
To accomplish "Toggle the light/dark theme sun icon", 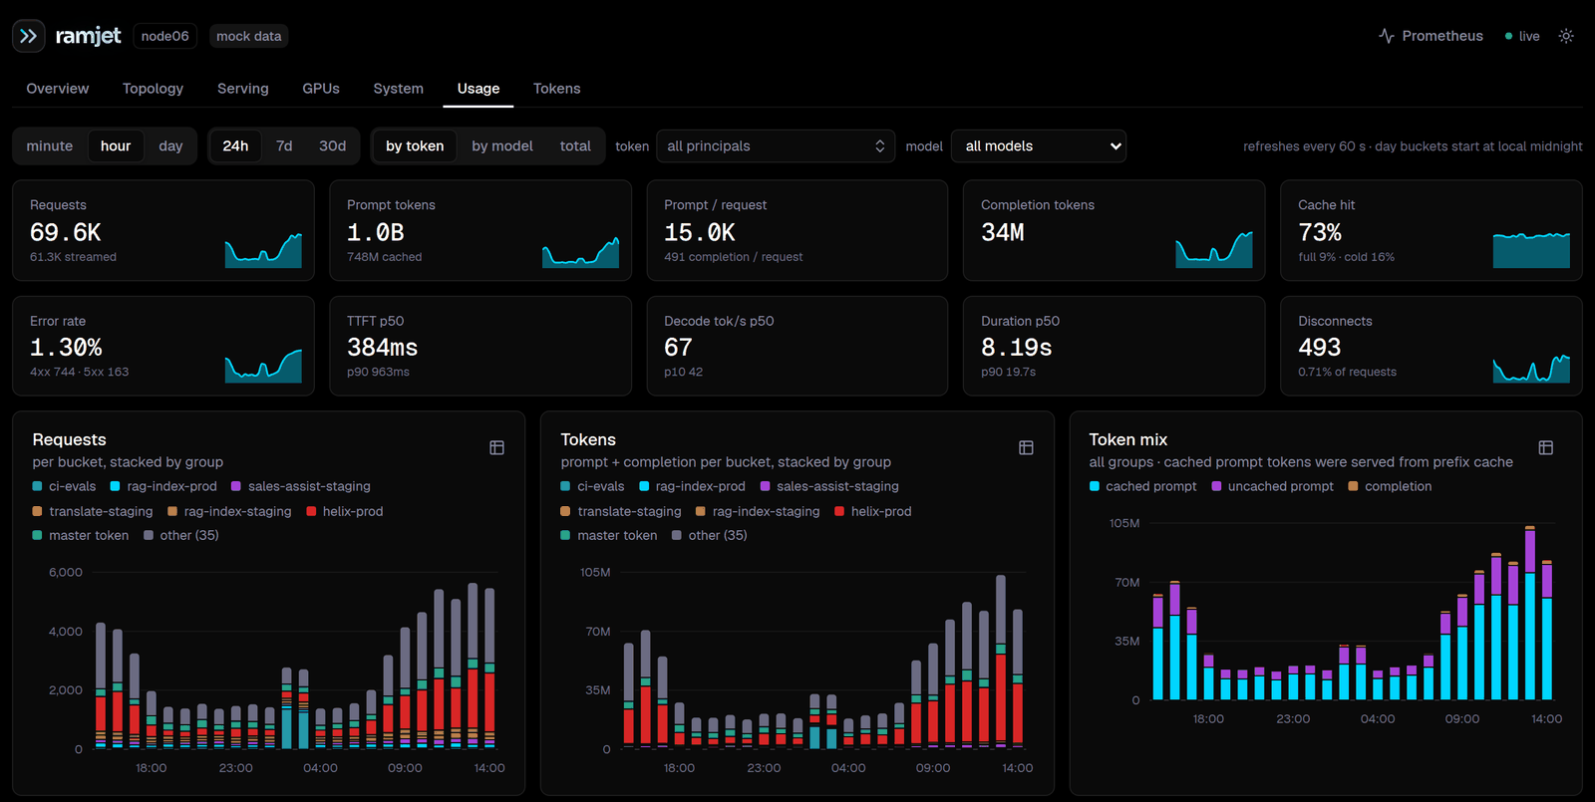I will 1566,36.
